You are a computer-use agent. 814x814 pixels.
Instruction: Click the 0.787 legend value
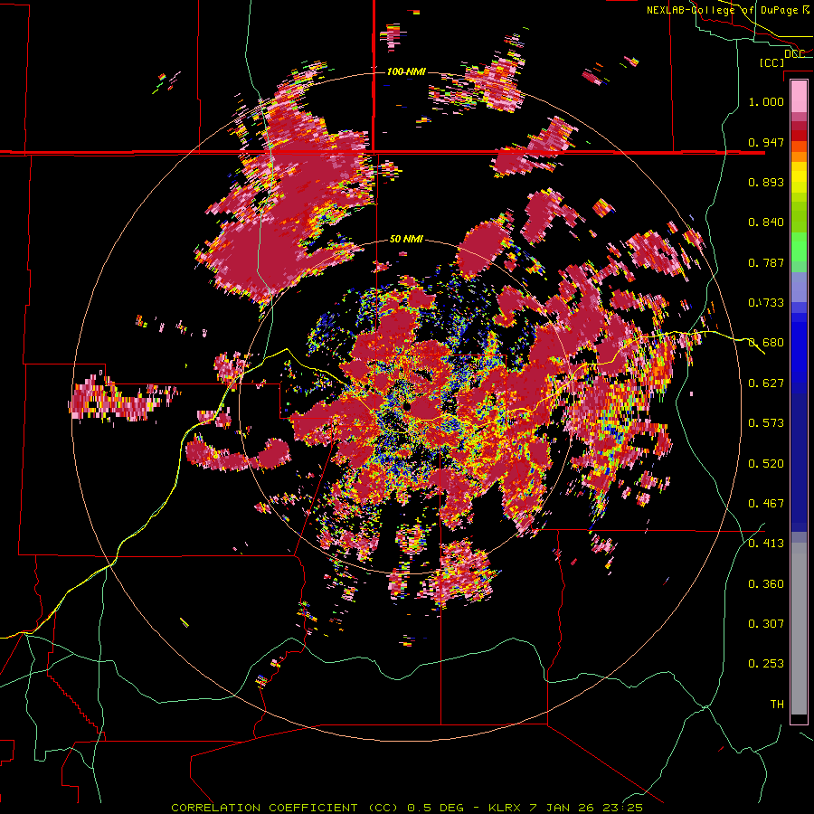pyautogui.click(x=766, y=262)
